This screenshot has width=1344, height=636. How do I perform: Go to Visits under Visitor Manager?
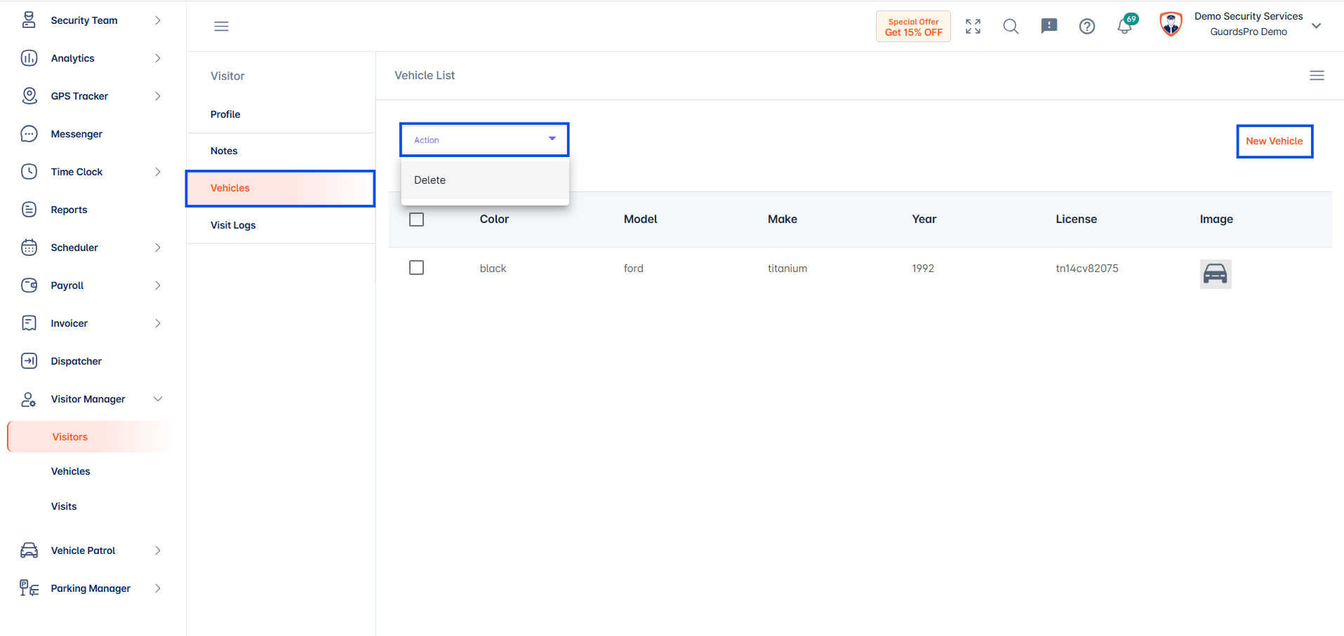[64, 506]
